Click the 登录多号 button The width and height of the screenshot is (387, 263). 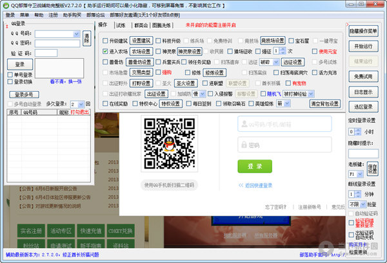(25, 94)
